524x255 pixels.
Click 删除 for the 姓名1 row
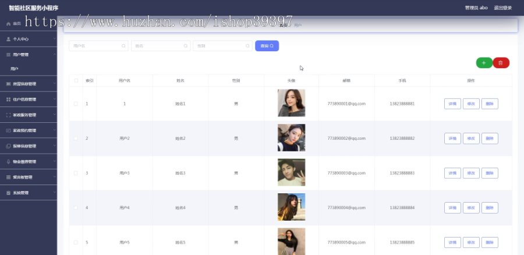click(490, 104)
